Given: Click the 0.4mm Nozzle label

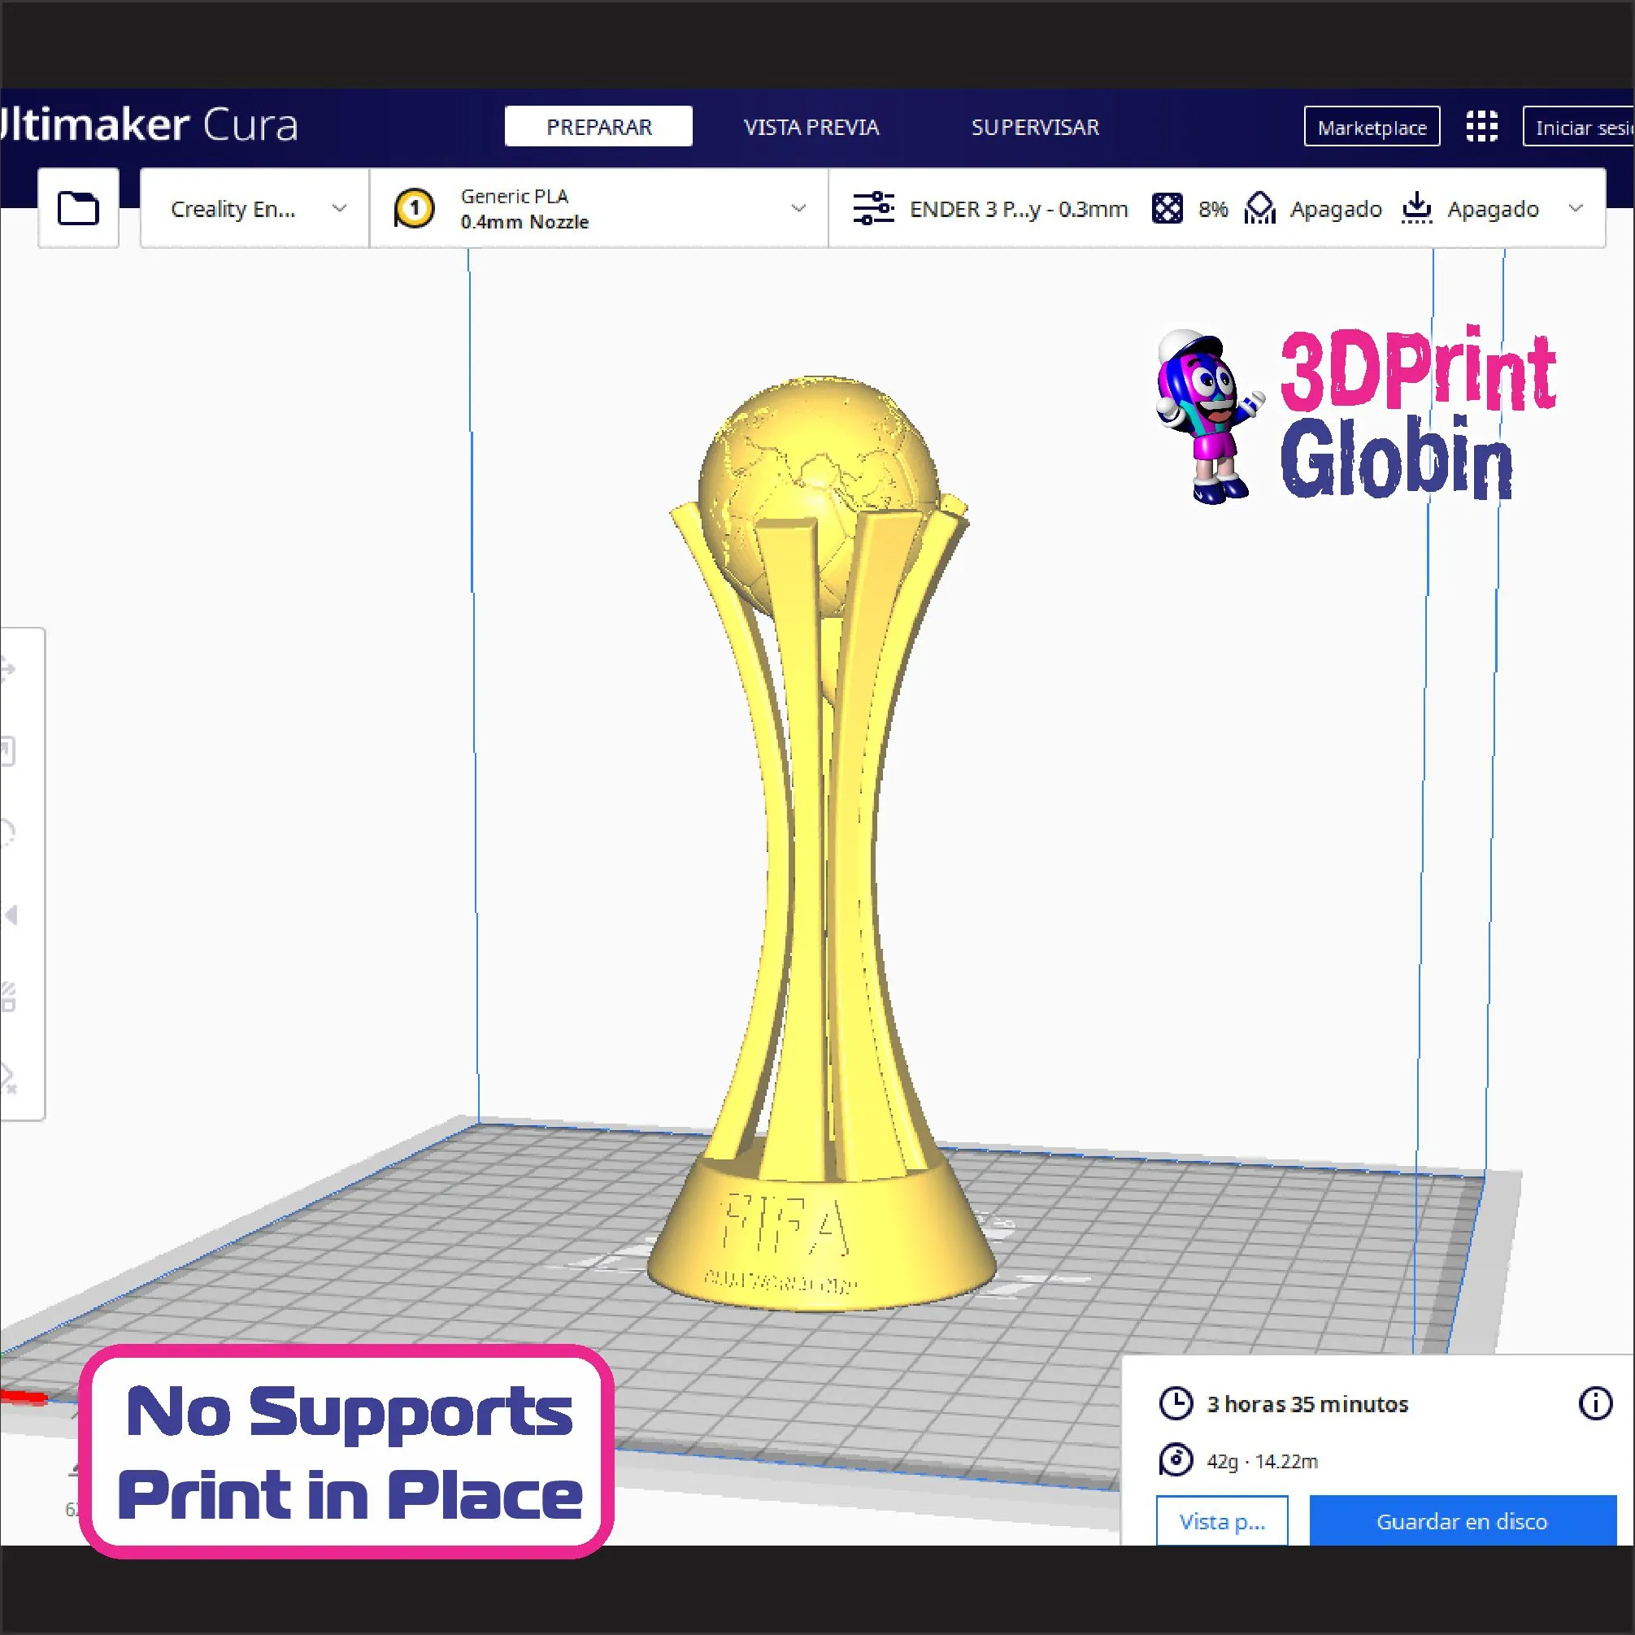Looking at the screenshot, I should pos(524,222).
